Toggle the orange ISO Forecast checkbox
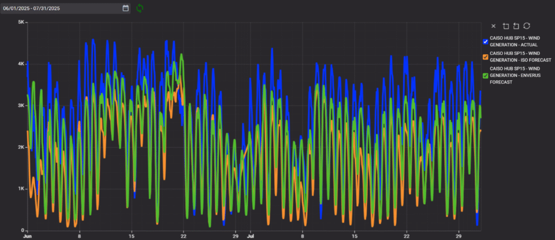555x240 pixels. 486,57
